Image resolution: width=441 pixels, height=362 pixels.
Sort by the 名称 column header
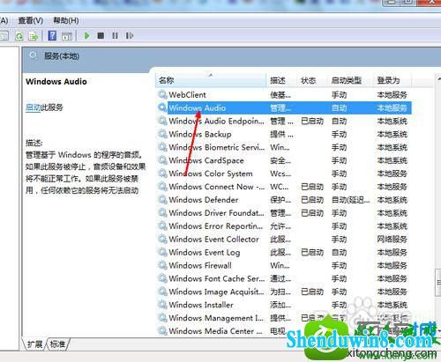(x=211, y=80)
